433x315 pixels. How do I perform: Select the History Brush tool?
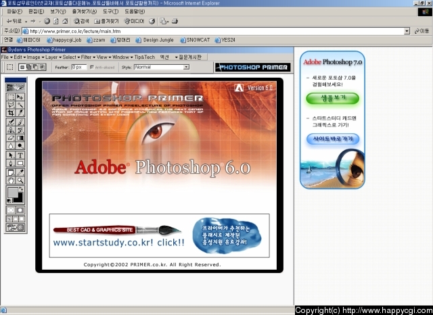click(x=20, y=130)
